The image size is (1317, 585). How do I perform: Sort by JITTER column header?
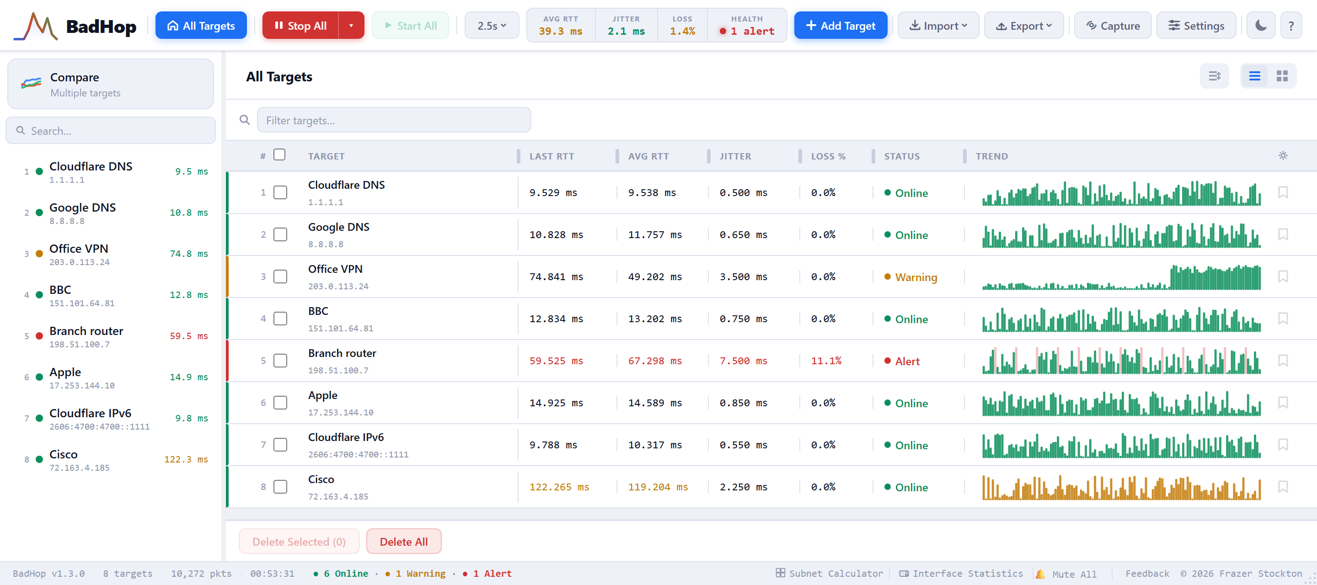point(735,156)
